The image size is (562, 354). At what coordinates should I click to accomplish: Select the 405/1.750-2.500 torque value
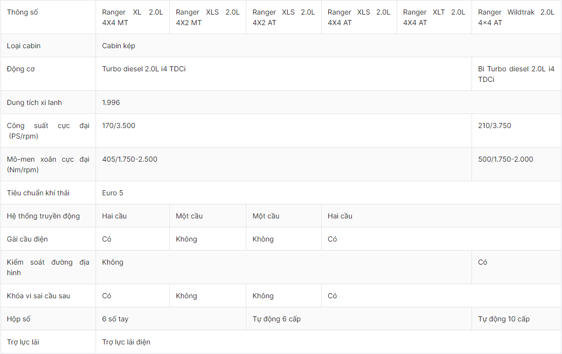point(130,159)
